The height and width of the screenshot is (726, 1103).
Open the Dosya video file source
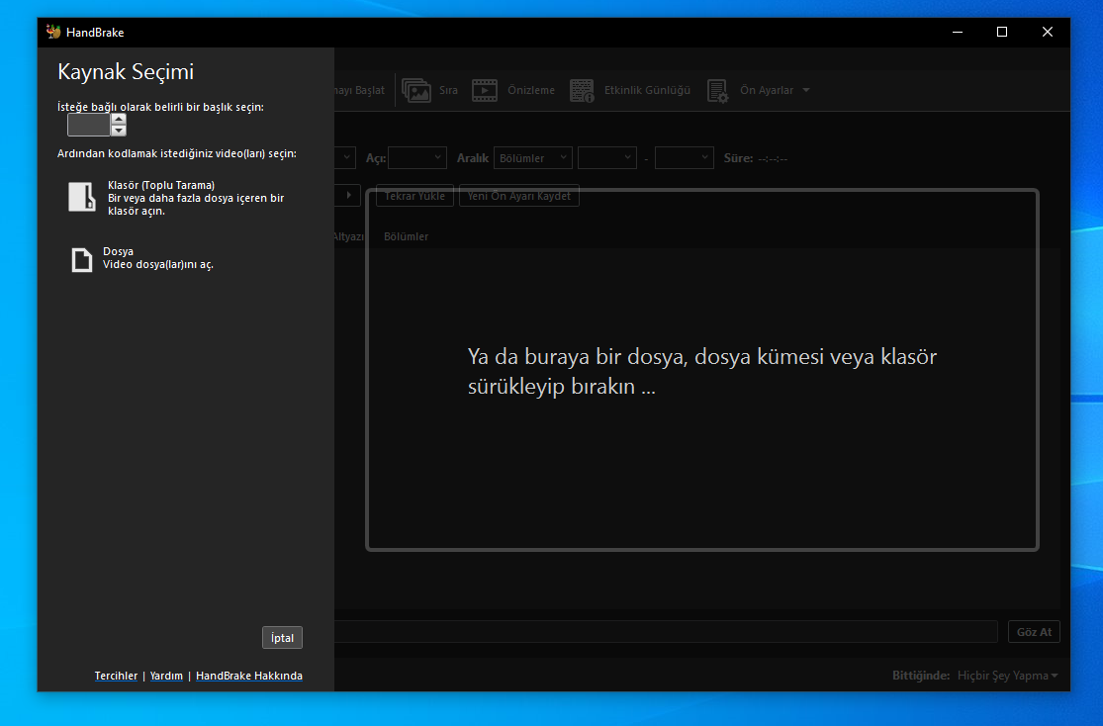(142, 258)
